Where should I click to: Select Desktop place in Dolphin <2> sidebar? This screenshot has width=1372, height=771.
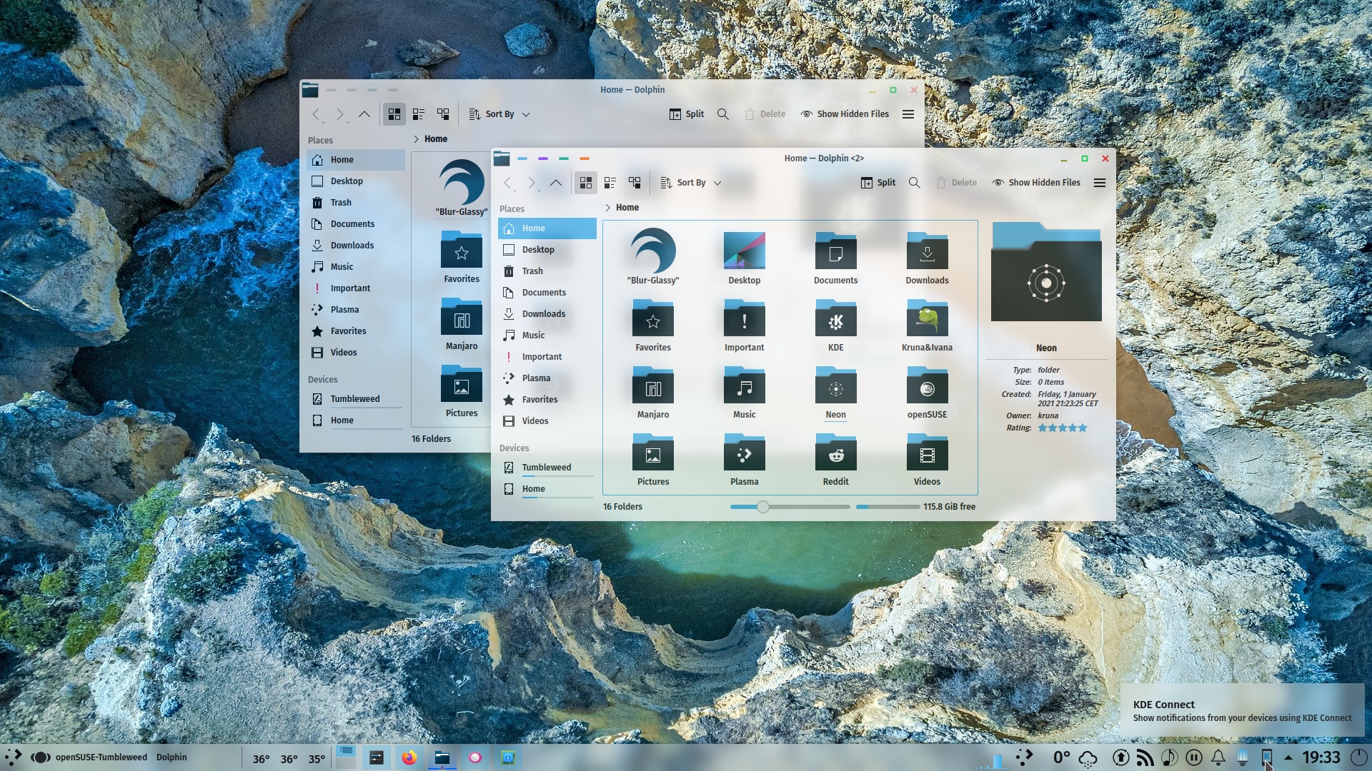547,250
